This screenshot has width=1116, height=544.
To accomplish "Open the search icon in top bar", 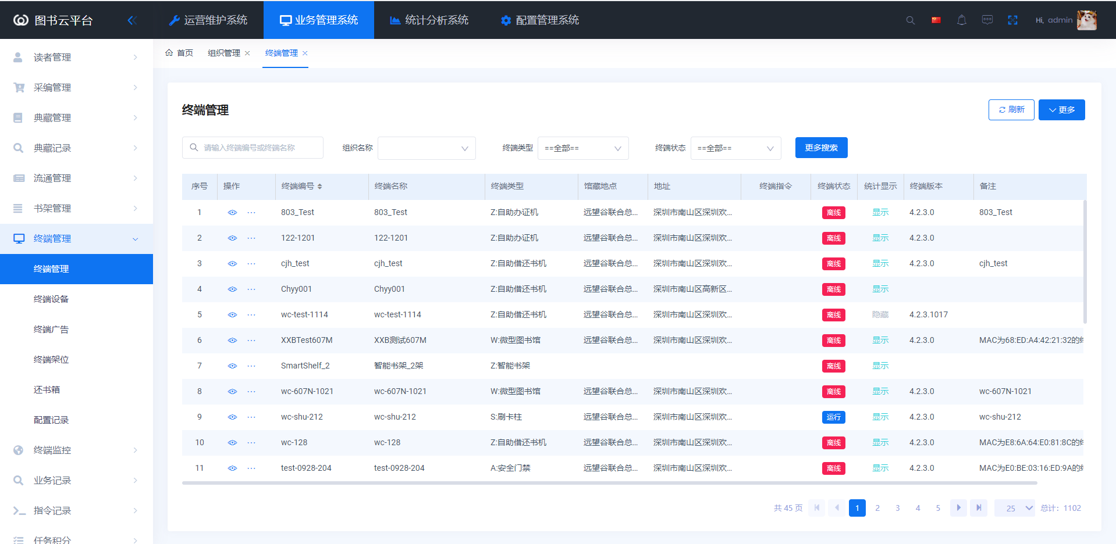I will pos(911,20).
